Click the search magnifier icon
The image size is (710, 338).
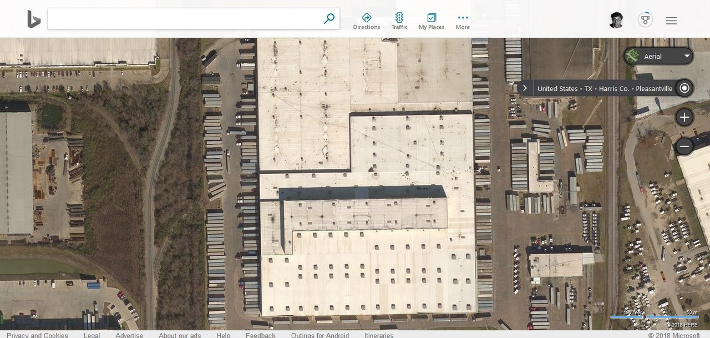click(329, 18)
